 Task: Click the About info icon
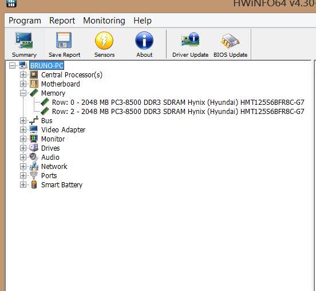(x=144, y=41)
